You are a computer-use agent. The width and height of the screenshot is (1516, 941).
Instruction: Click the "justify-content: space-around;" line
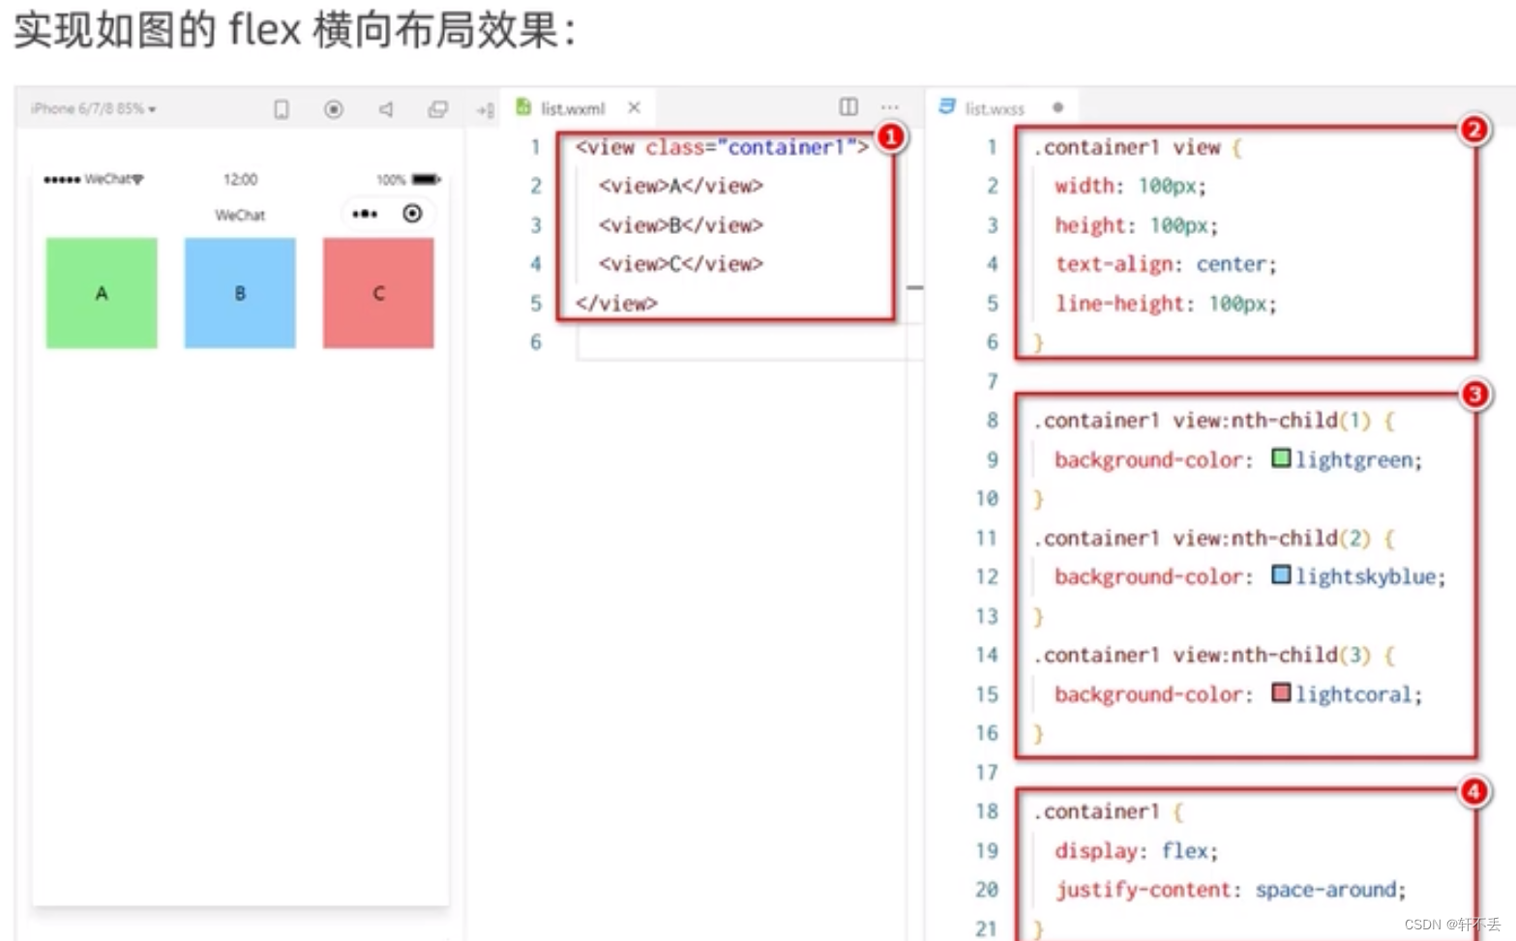pos(1231,890)
